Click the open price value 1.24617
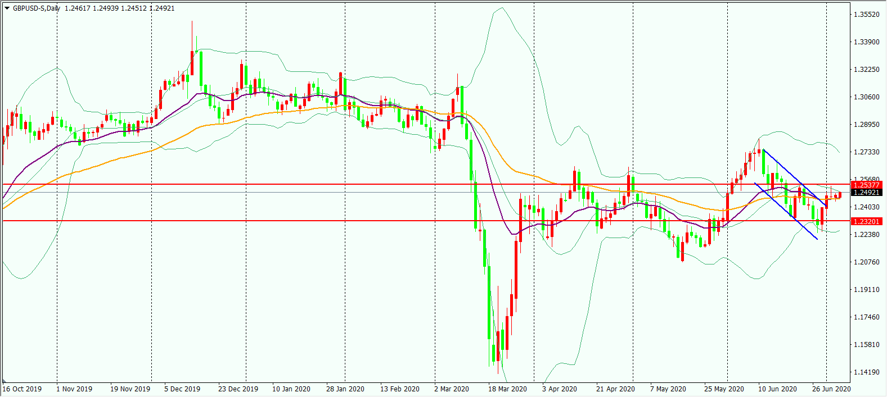Viewport: 887px width, 397px height. click(x=77, y=8)
